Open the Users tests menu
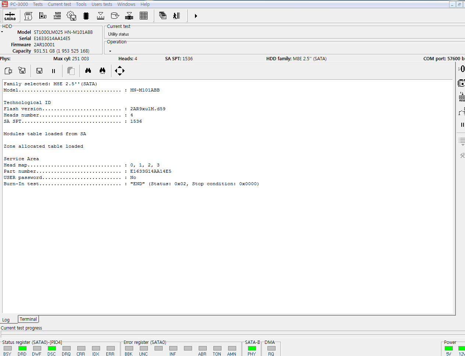 point(102,4)
